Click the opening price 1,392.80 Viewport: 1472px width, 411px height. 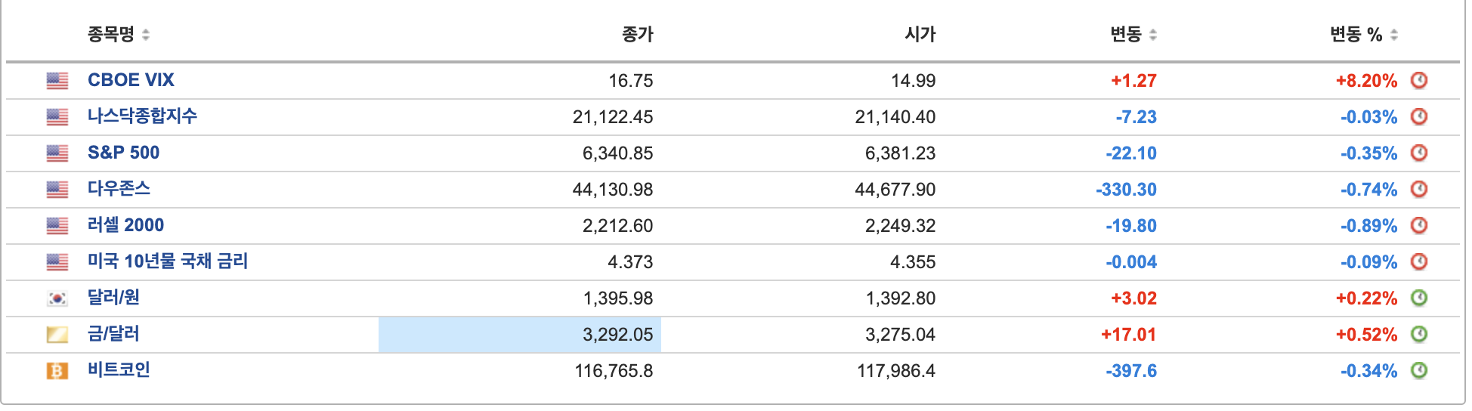pyautogui.click(x=900, y=298)
